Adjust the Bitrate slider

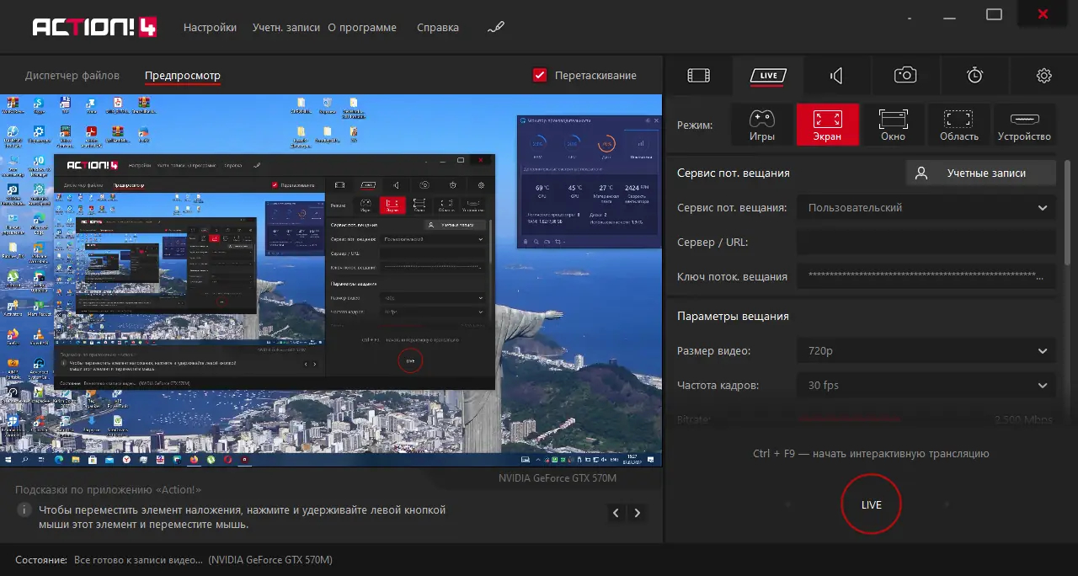tap(851, 419)
